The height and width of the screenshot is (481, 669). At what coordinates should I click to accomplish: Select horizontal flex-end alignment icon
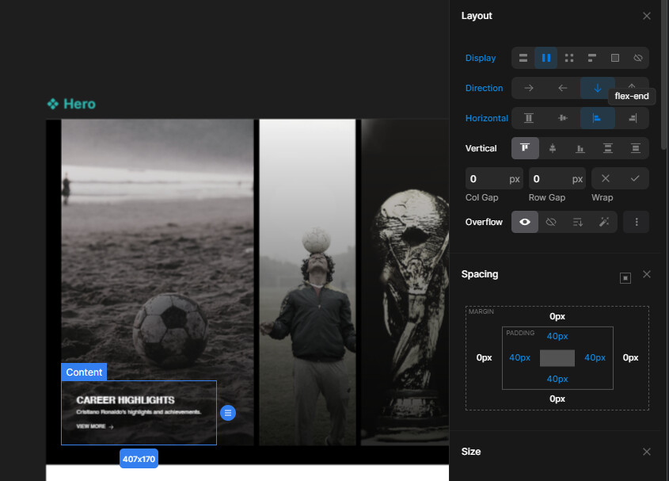pyautogui.click(x=633, y=118)
